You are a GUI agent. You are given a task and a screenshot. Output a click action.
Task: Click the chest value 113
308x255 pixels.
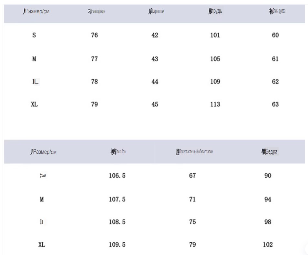215,104
